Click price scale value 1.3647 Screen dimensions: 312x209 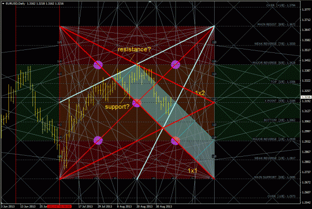pyautogui.click(x=306, y=29)
